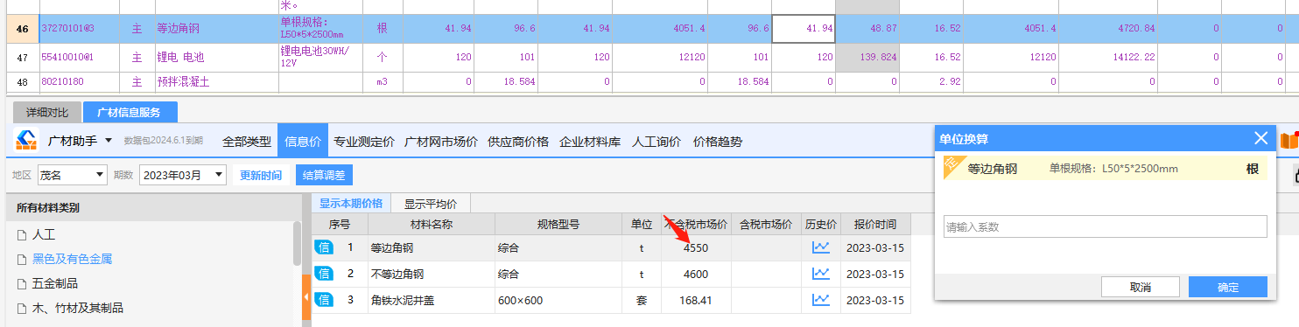Click 角铁水泥井盖 name in price list

[x=403, y=300]
